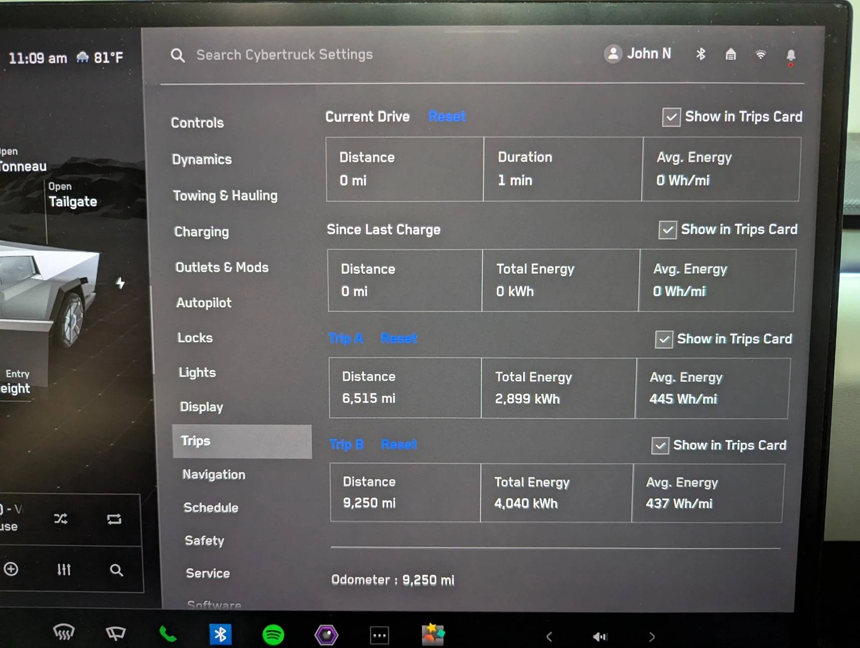This screenshot has height=648, width=860.
Task: Reset the Trip A stats
Action: point(399,338)
